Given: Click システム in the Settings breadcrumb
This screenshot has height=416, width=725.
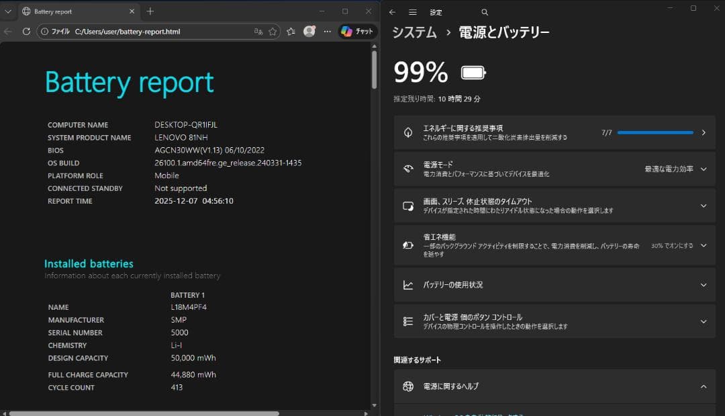Looking at the screenshot, I should click(414, 32).
